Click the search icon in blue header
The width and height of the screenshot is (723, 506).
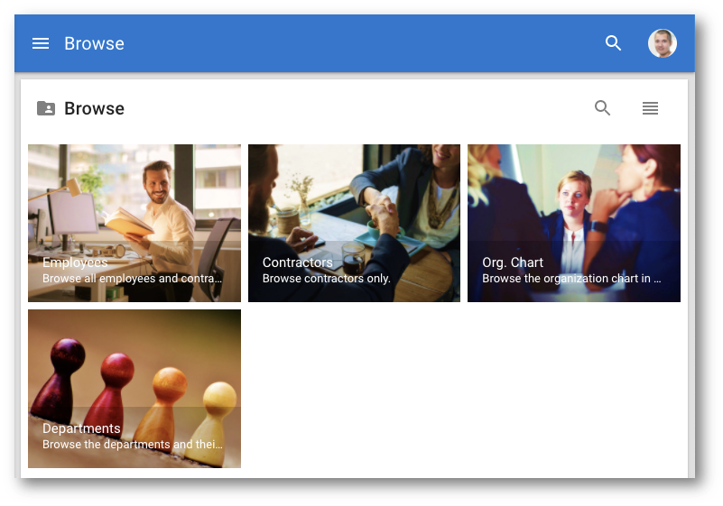point(613,43)
